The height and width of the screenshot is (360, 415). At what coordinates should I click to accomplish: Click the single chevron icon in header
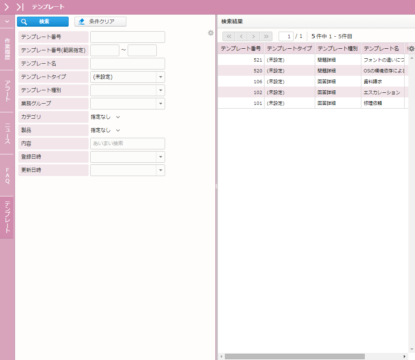pyautogui.click(x=7, y=7)
